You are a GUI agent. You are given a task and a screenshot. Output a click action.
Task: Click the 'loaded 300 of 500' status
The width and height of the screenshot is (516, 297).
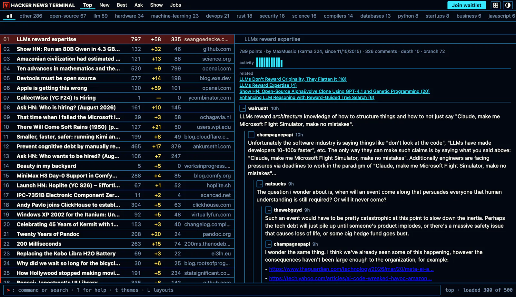tap(488, 290)
